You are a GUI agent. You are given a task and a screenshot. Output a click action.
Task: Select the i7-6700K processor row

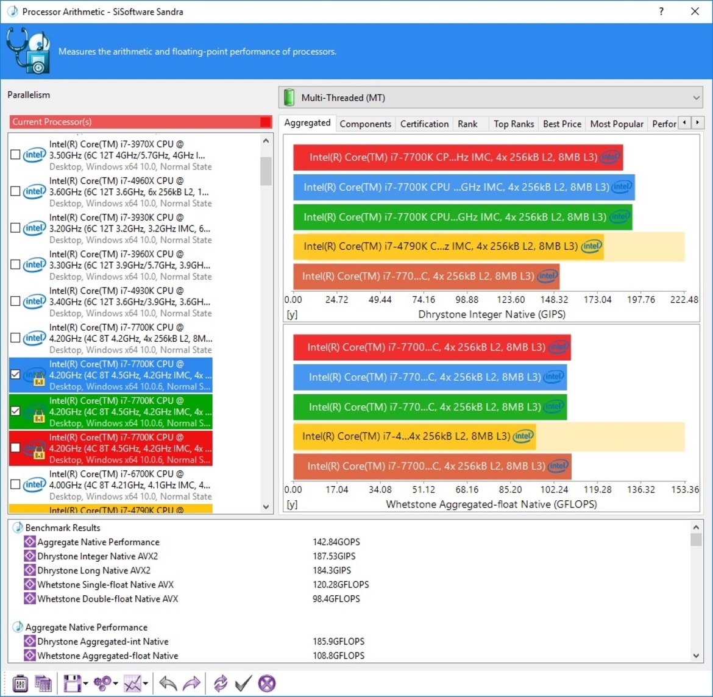(110, 485)
